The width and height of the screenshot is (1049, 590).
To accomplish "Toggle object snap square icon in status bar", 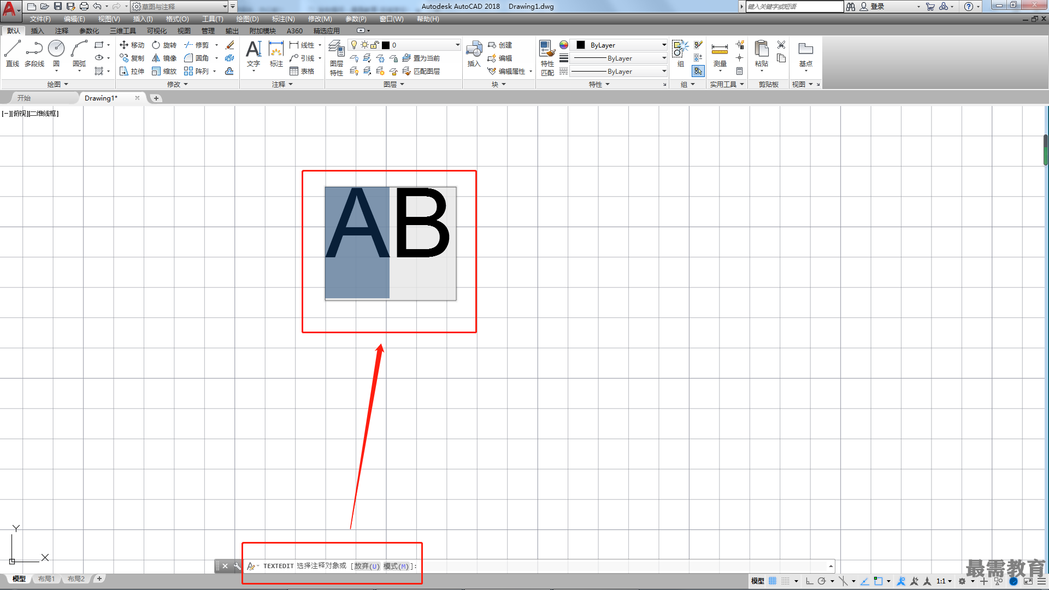I will [878, 581].
